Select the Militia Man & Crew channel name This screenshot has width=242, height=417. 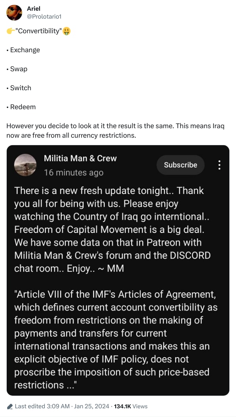point(80,158)
